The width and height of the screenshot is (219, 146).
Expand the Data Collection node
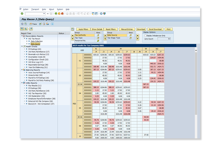(x=27, y=41)
